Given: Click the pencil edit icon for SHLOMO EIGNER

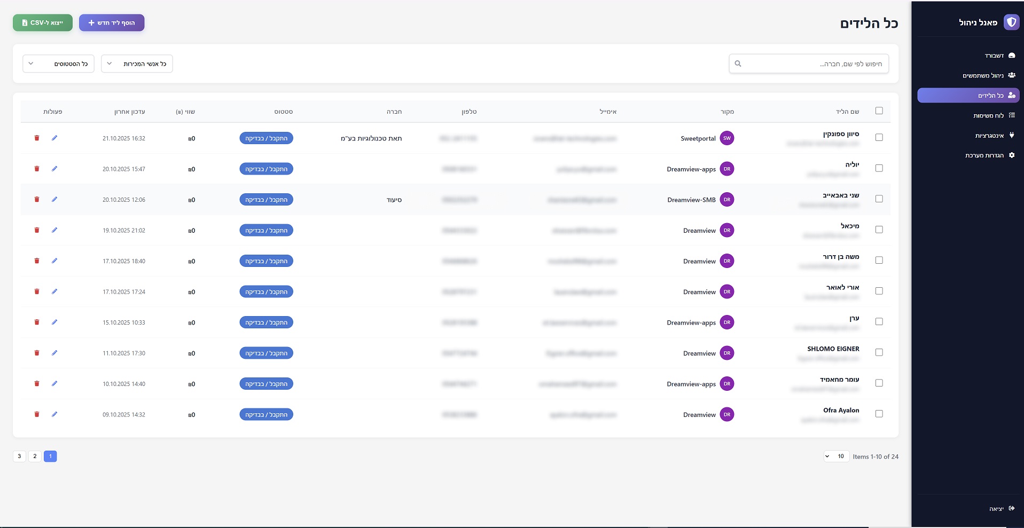Looking at the screenshot, I should click(54, 353).
